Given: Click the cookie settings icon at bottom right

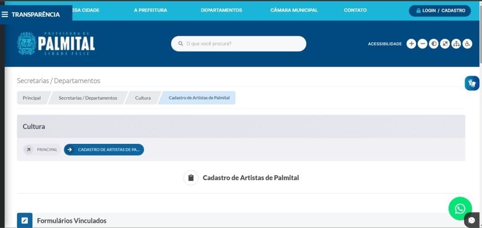Looking at the screenshot, I should 472,220.
